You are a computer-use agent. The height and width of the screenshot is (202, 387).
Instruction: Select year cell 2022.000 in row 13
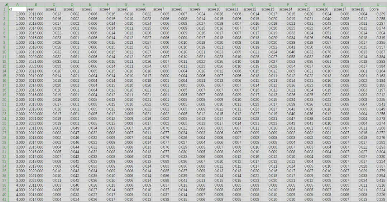[x=35, y=66]
